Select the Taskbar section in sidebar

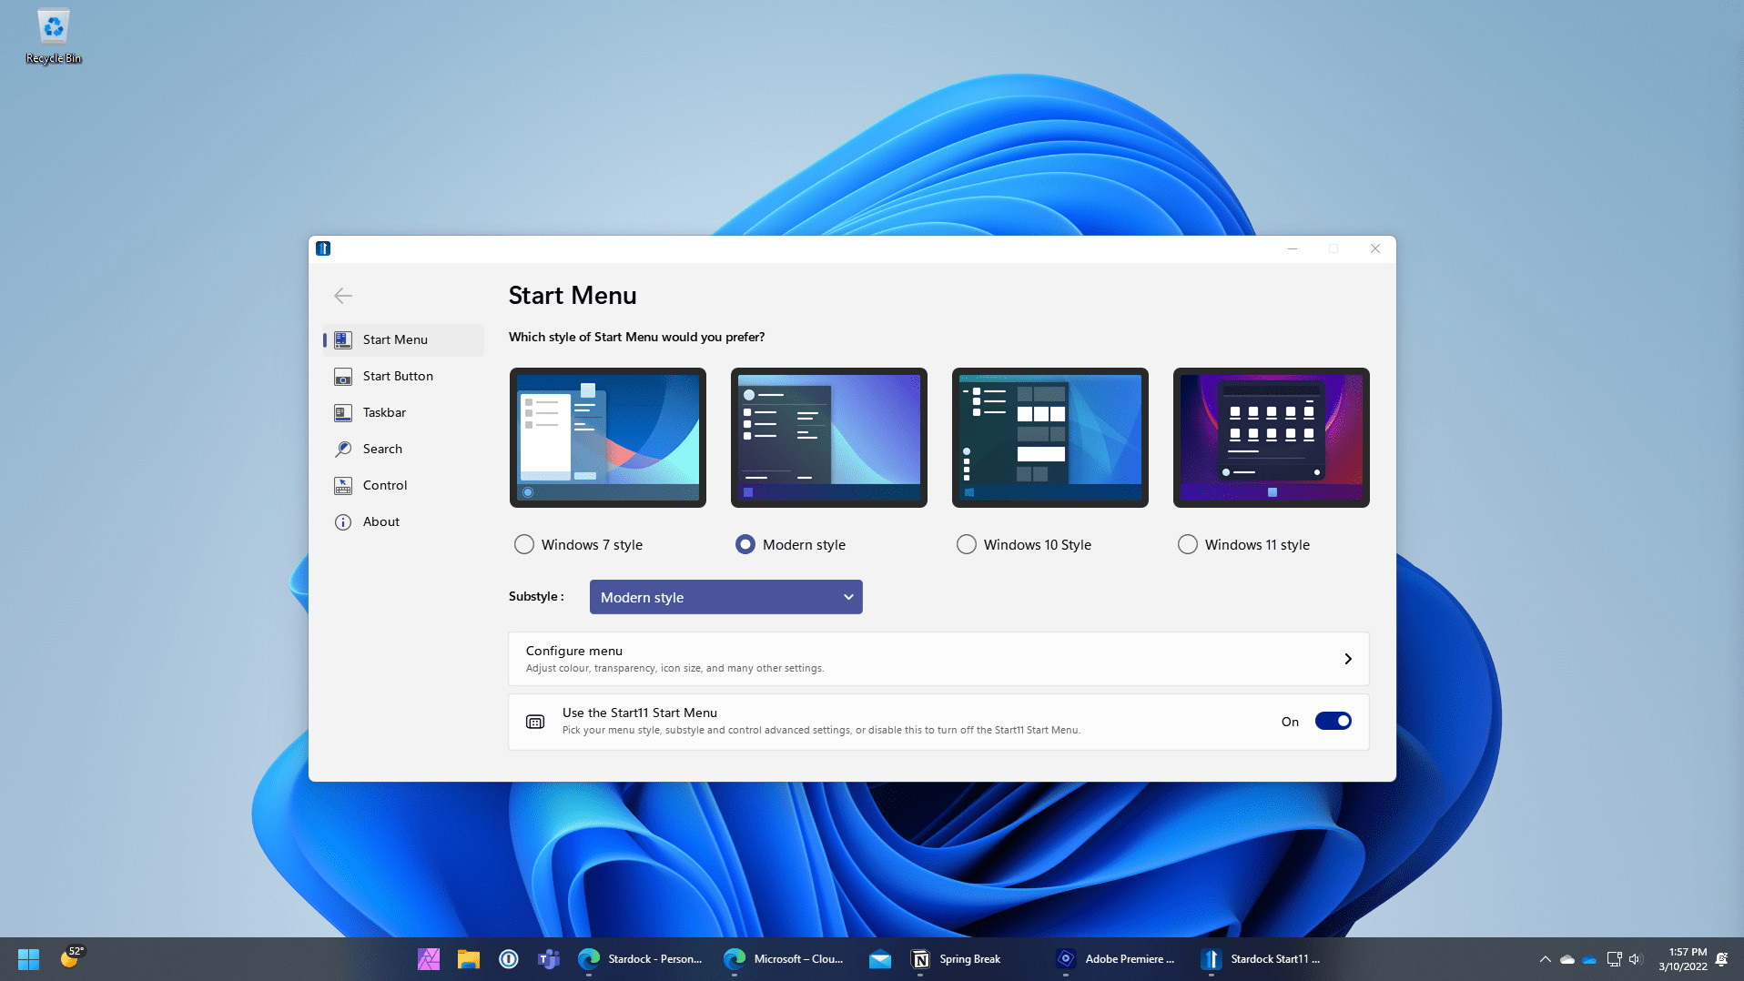point(384,412)
